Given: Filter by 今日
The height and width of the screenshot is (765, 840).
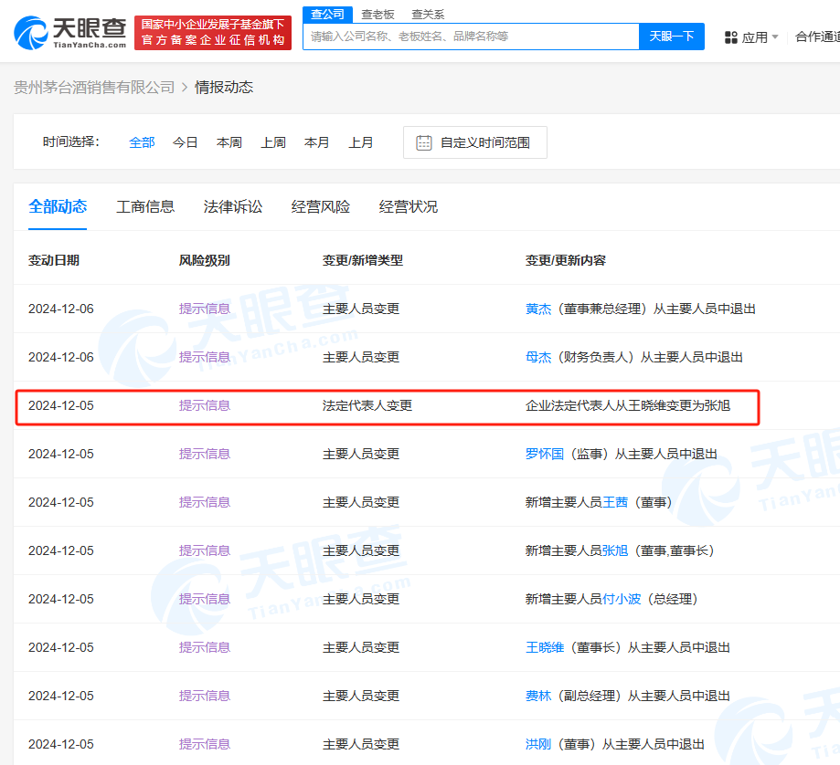Looking at the screenshot, I should (x=186, y=142).
